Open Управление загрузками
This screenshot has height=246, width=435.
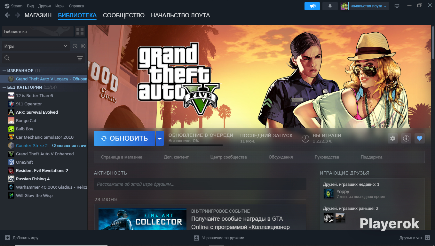(219, 238)
